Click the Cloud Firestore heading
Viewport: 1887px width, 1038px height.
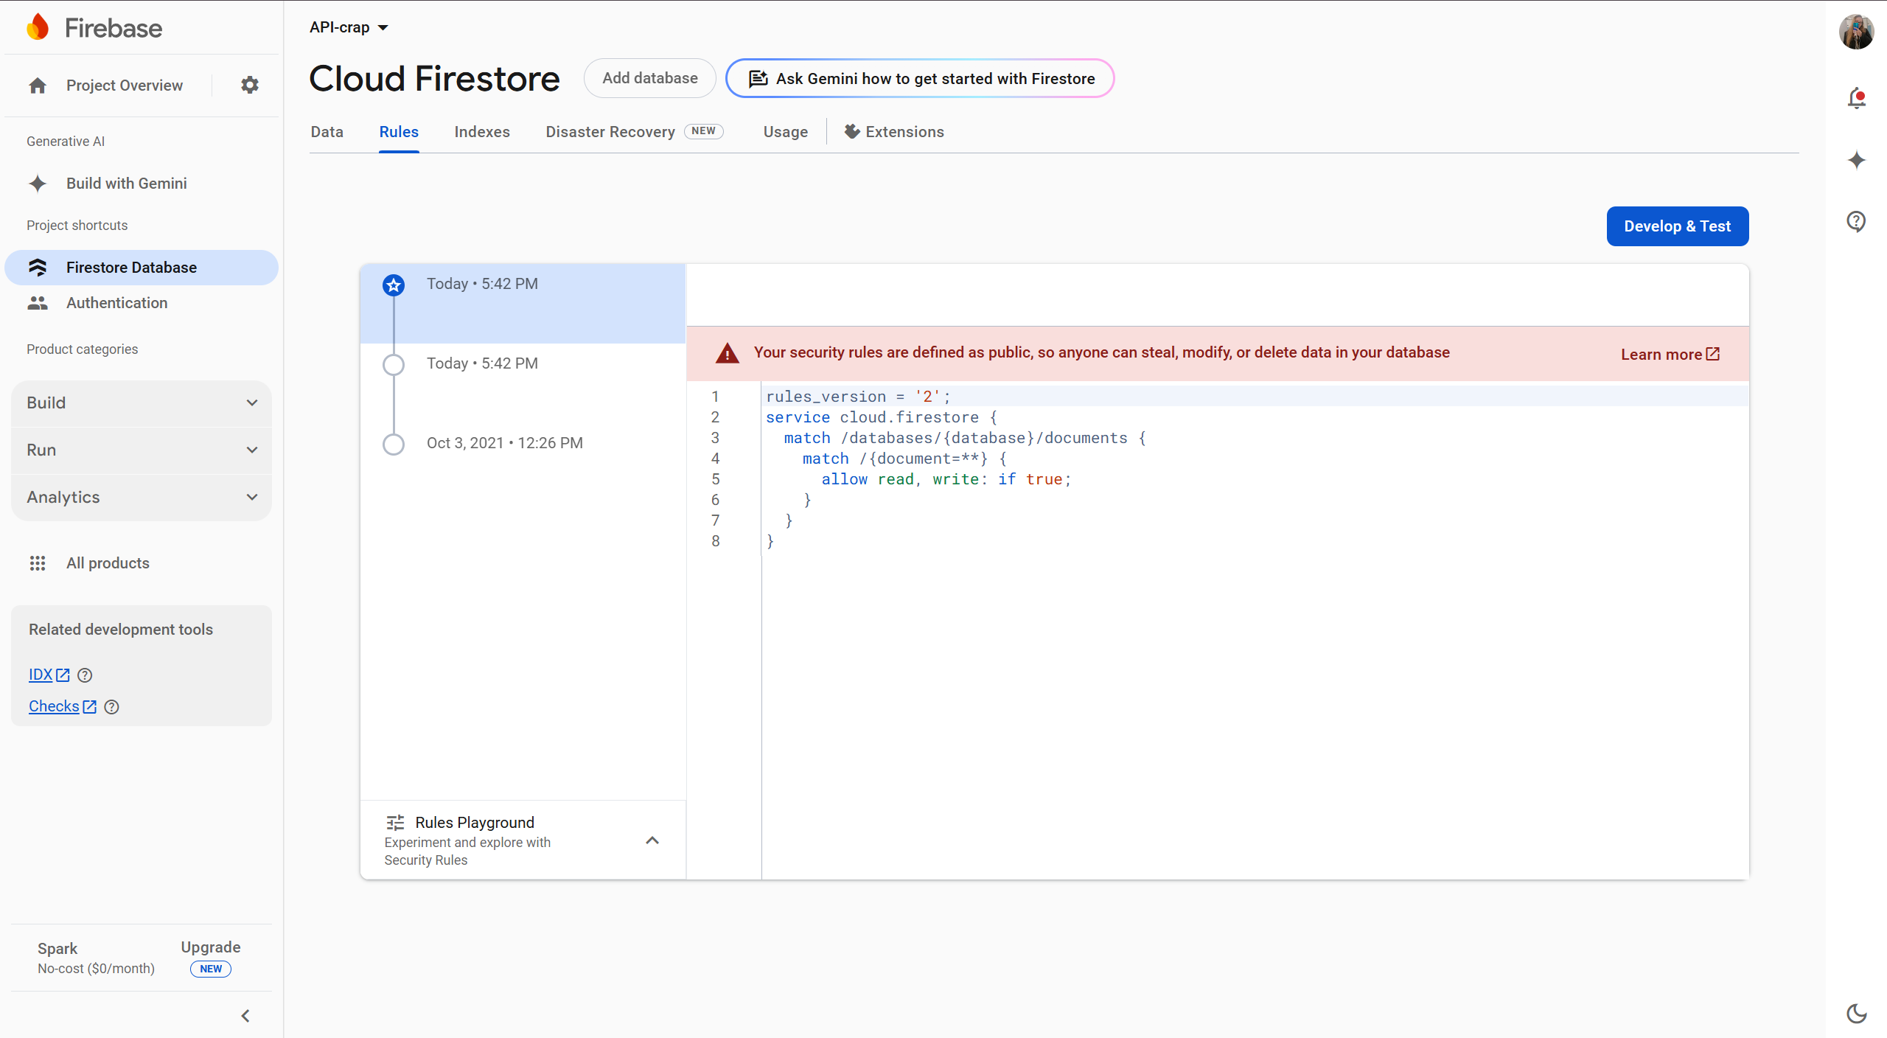[x=434, y=78]
